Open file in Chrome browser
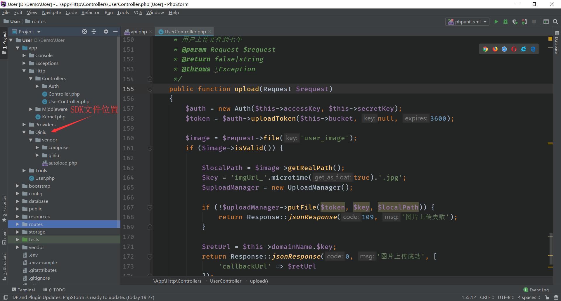This screenshot has height=301, width=561. pos(485,49)
